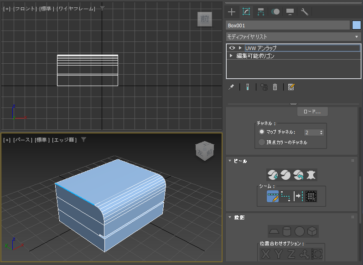Open the Box001 object color swatch
This screenshot has height=265, width=363.
click(x=356, y=25)
